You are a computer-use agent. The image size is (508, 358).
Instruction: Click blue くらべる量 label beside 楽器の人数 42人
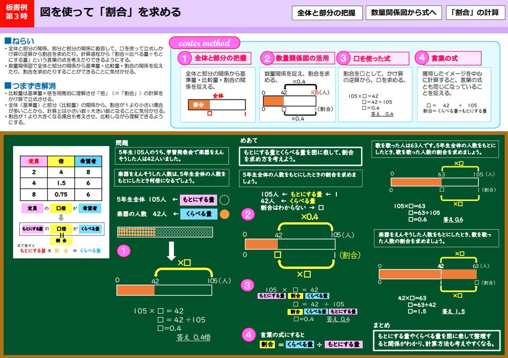coord(199,214)
